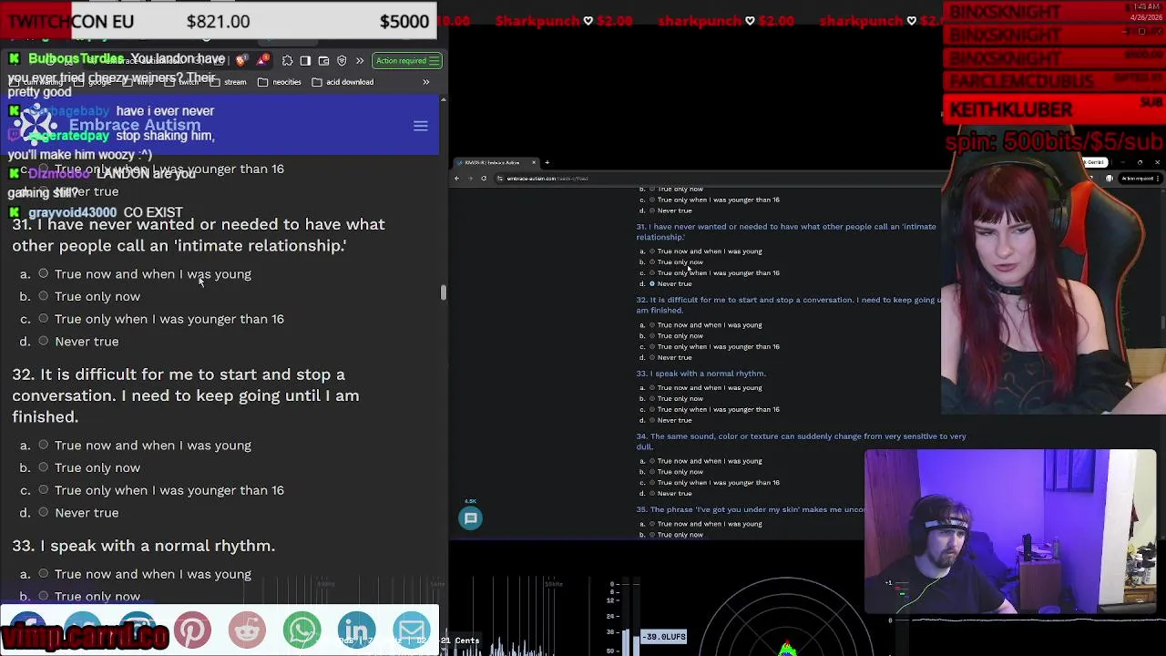Viewport: 1166px width, 656px height.
Task: Go back in the right browser window
Action: [x=457, y=179]
